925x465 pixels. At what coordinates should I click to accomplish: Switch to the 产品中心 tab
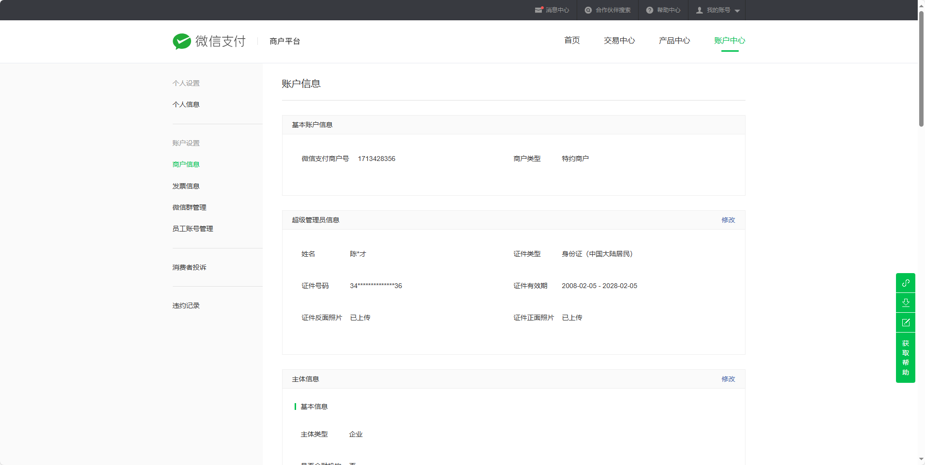click(674, 41)
